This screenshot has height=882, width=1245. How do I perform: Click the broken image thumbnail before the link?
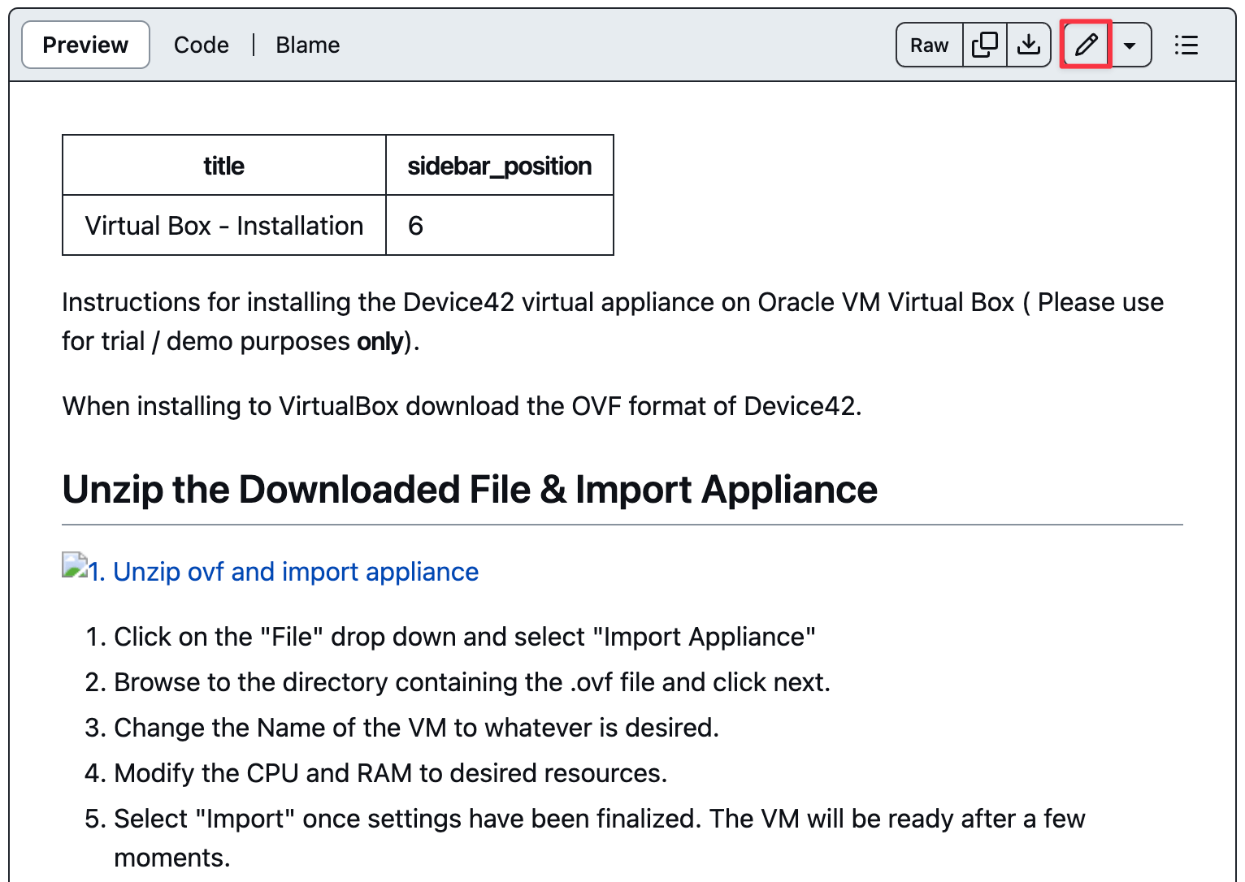[x=75, y=565]
